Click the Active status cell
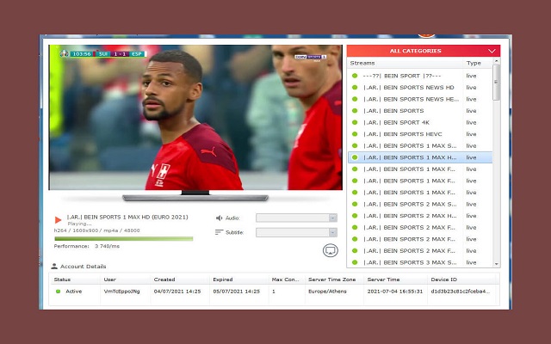Viewport: 551px width, 344px height. pos(75,292)
